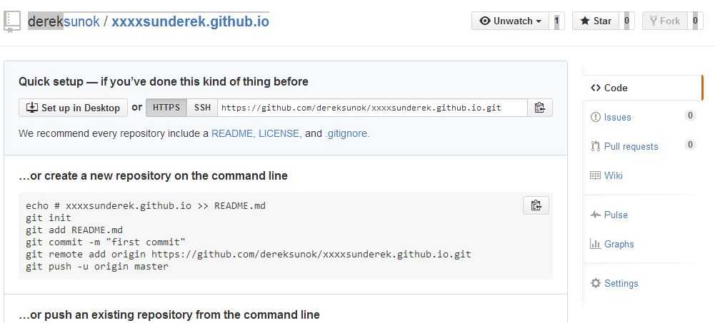Click the clone URL text field
715x323 pixels.
[373, 108]
